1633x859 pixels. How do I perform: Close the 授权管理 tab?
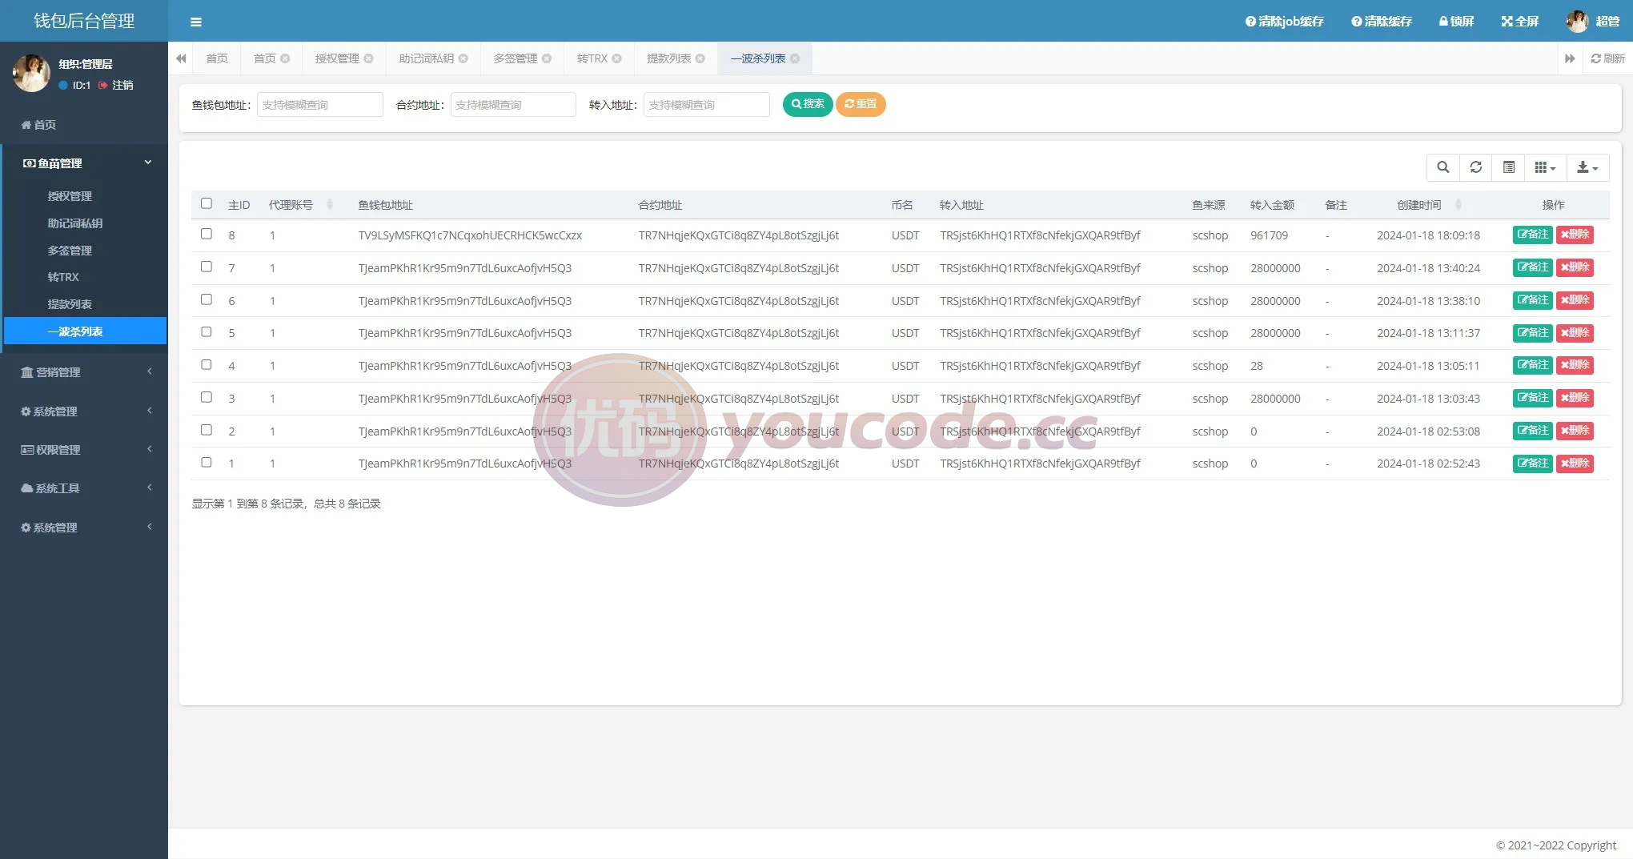(x=368, y=58)
